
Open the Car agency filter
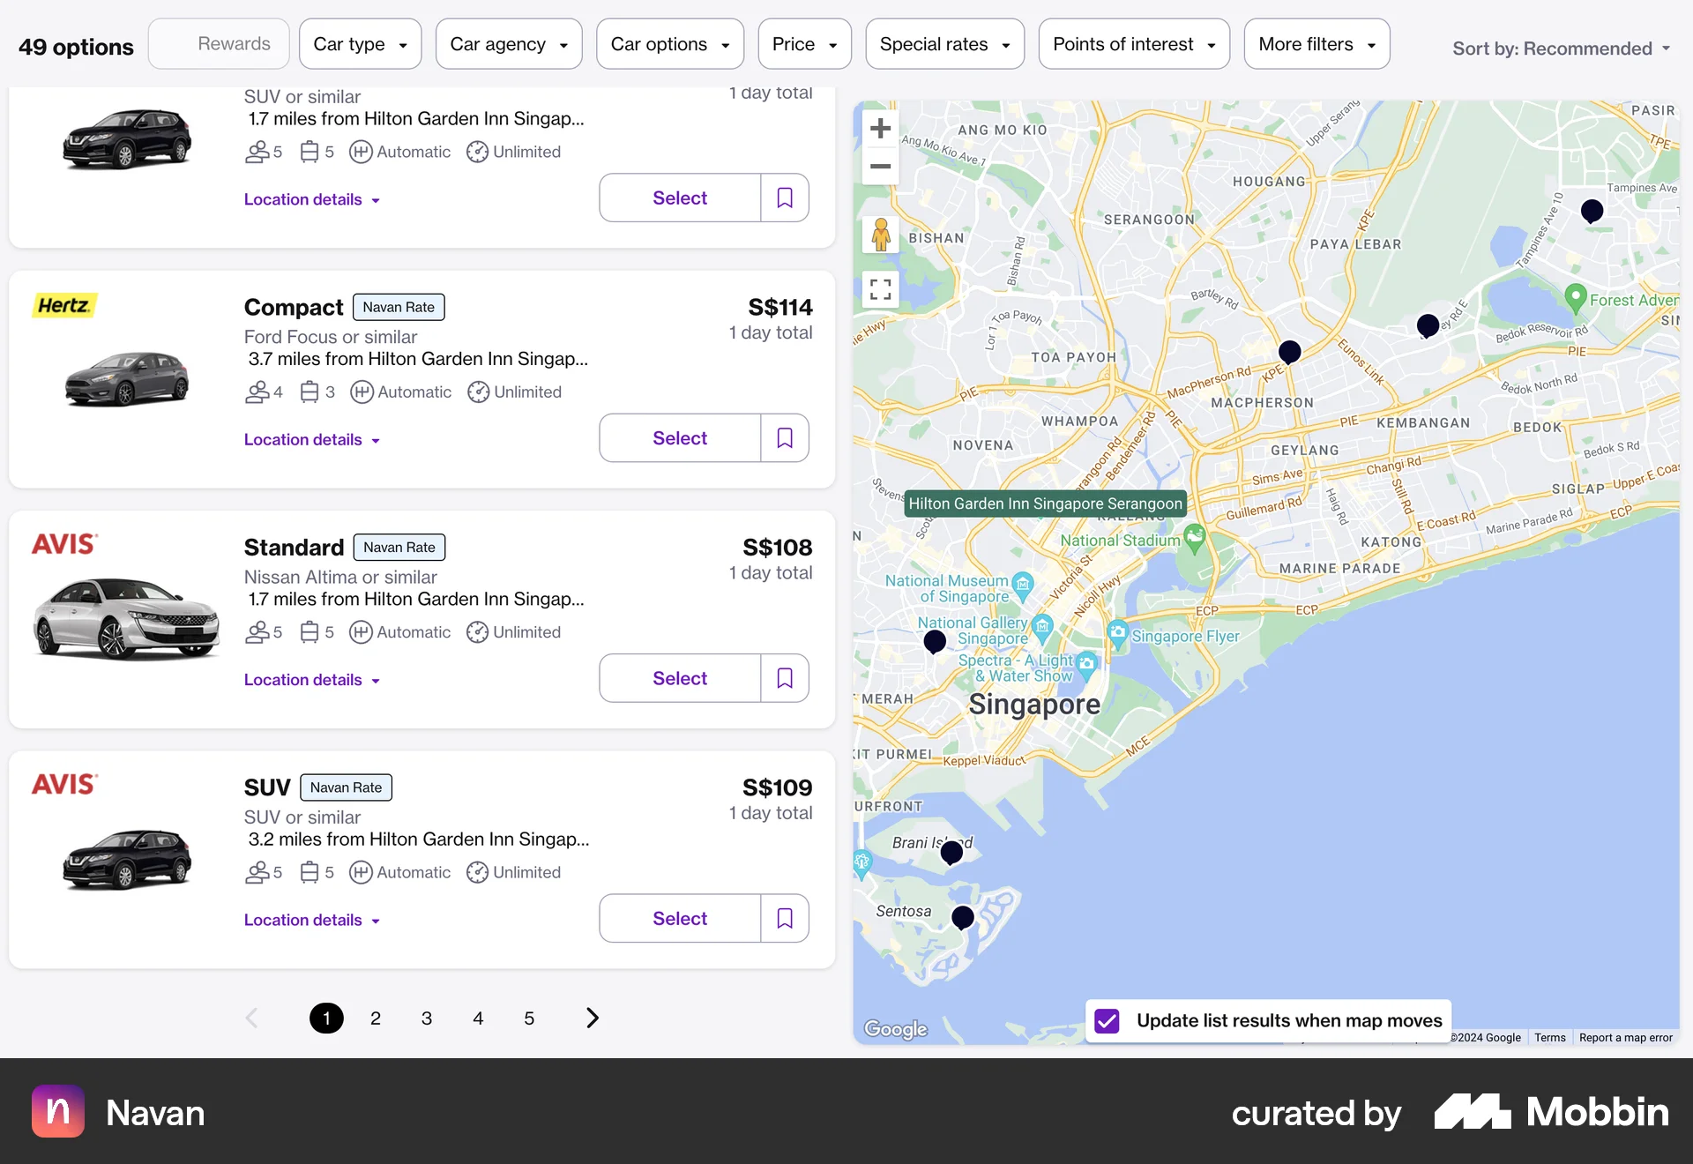[x=509, y=44]
